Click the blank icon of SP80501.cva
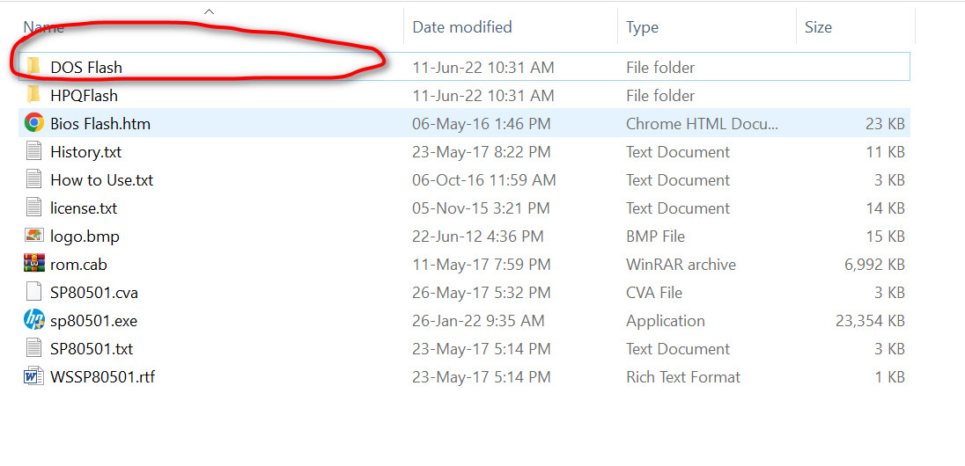This screenshot has width=965, height=466. tap(34, 292)
